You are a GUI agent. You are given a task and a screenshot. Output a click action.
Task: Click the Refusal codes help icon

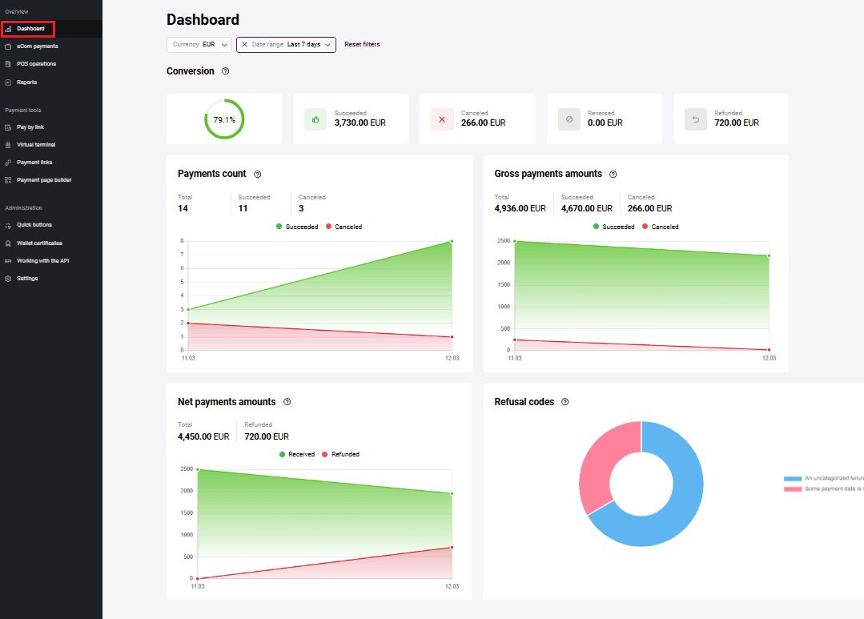point(565,402)
